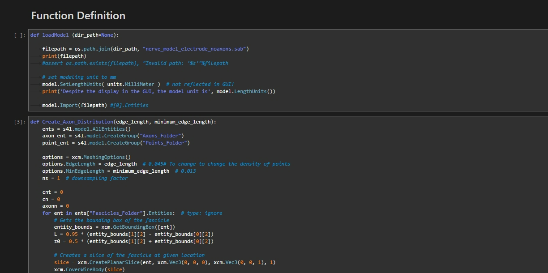Click the print(filepath) line

pos(64,56)
